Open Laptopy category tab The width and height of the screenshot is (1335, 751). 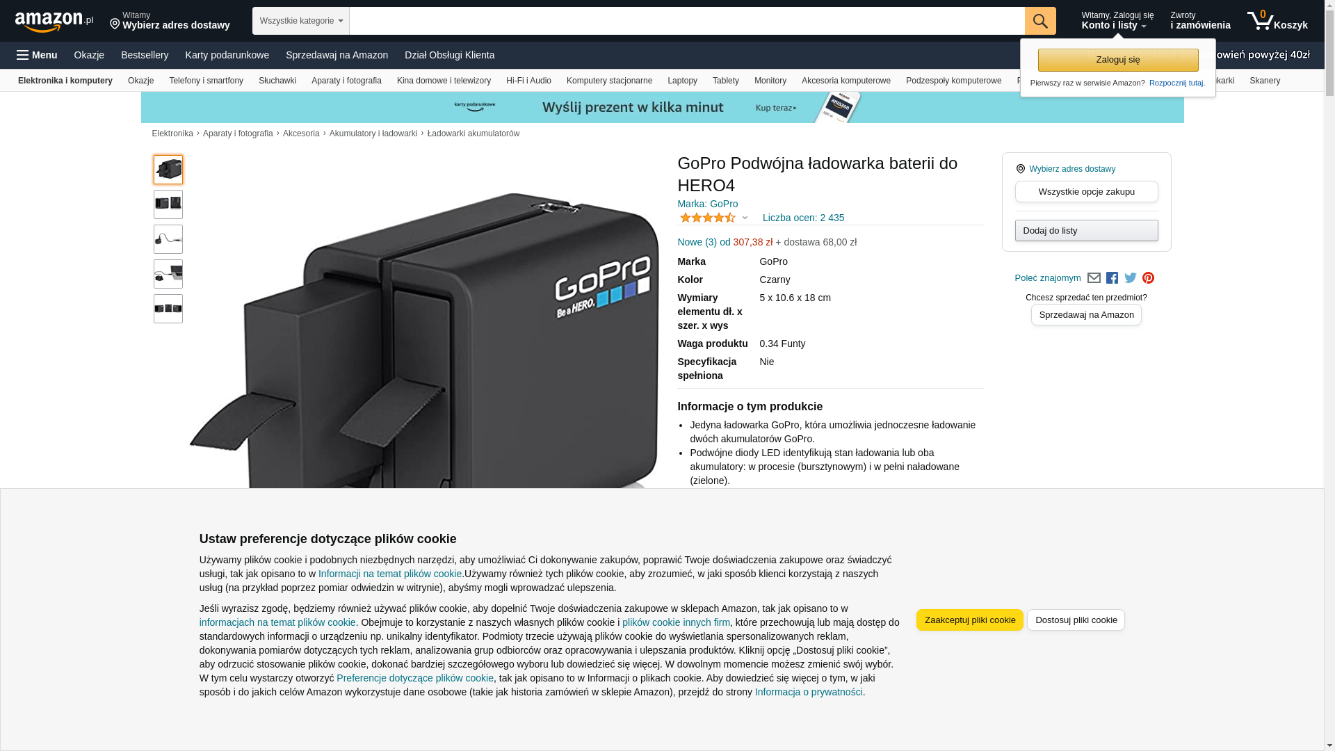pos(682,81)
